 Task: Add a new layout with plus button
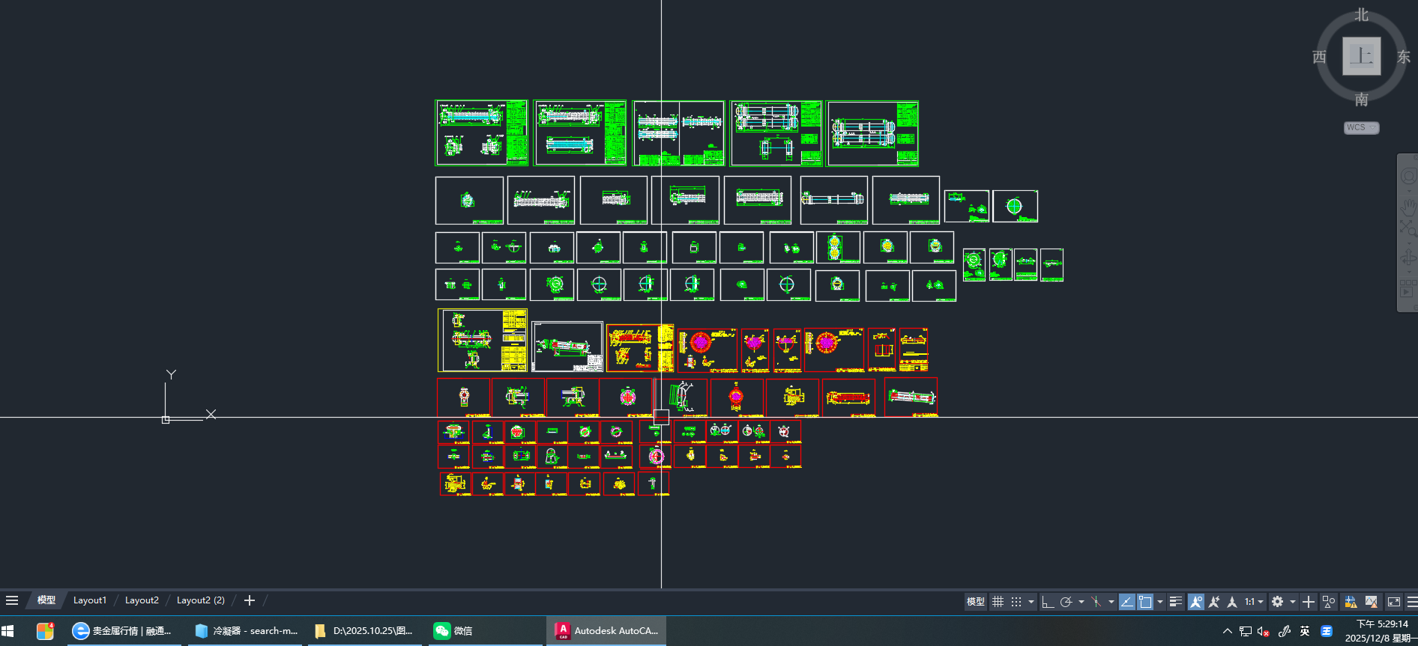pyautogui.click(x=250, y=600)
